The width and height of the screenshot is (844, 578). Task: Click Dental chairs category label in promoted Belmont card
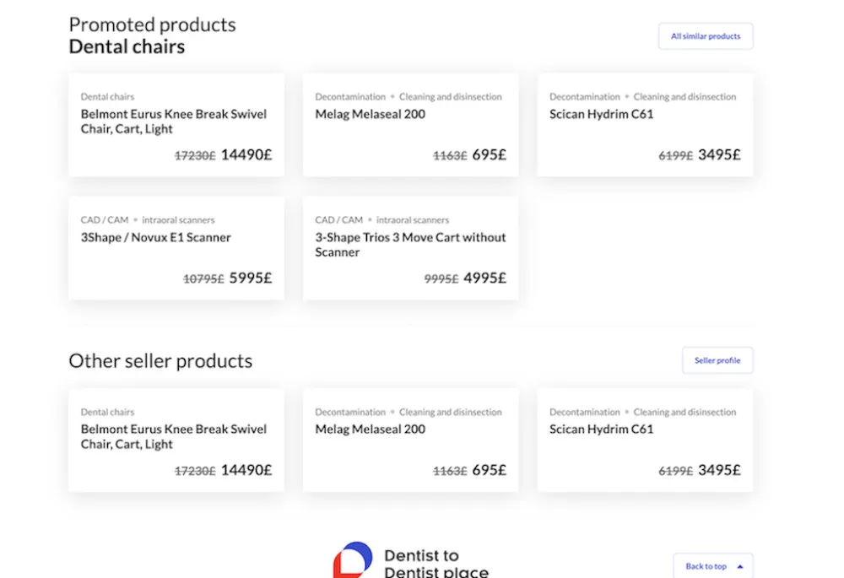click(107, 97)
